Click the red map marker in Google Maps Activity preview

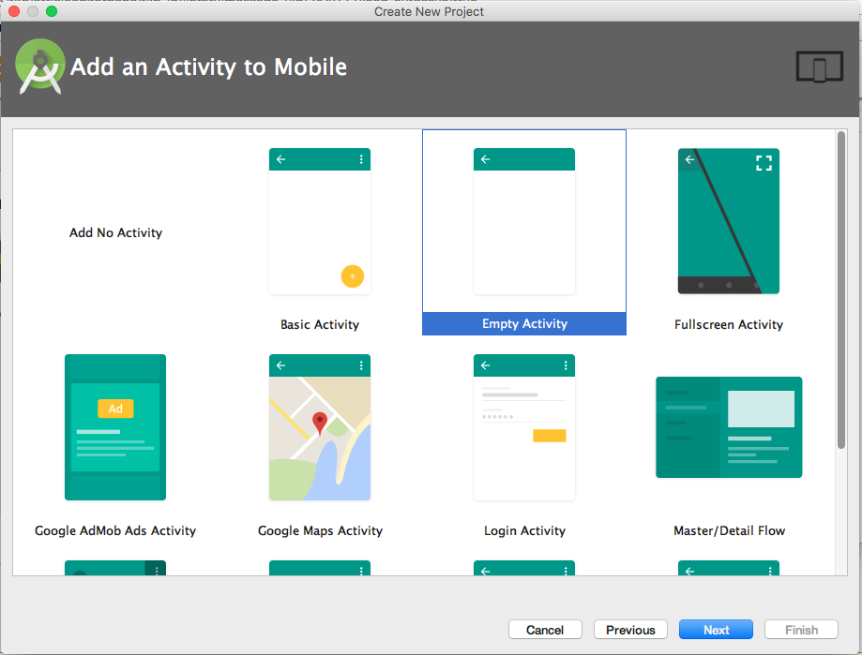pyautogui.click(x=320, y=422)
